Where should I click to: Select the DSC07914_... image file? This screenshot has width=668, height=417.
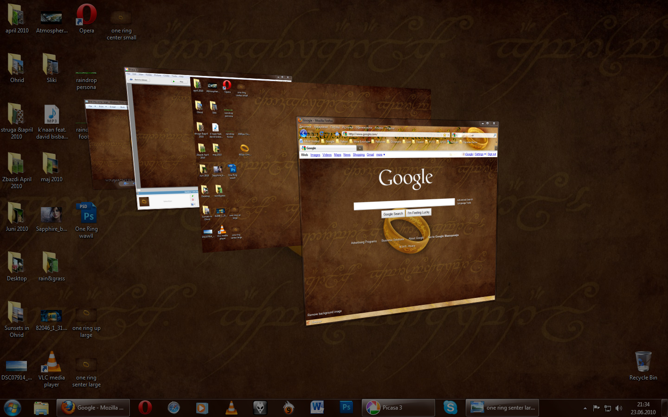17,371
